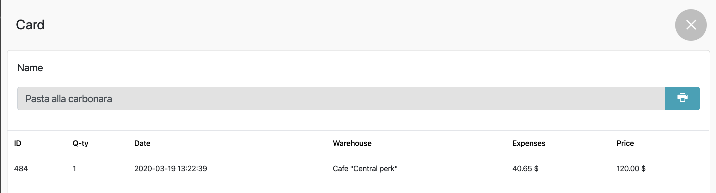Select the quantity value 1 in the row

pyautogui.click(x=74, y=169)
